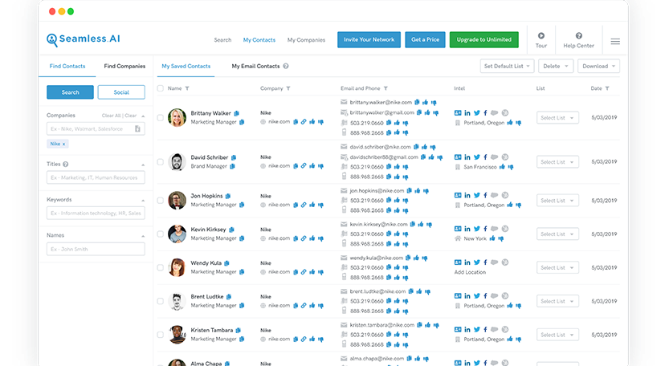Thumbs down david.schriber@nike.com email
This screenshot has width=665, height=366.
pos(433,147)
